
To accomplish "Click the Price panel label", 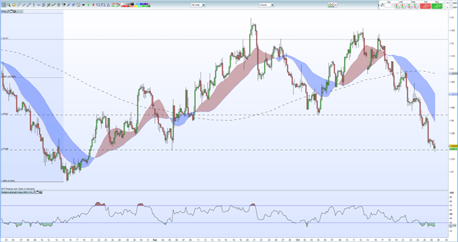I will click(x=4, y=11).
